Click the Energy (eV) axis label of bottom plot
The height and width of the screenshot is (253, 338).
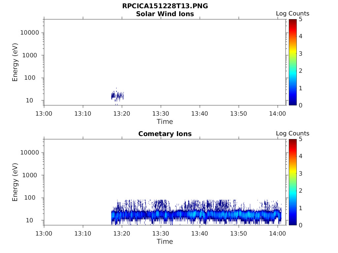click(15, 182)
